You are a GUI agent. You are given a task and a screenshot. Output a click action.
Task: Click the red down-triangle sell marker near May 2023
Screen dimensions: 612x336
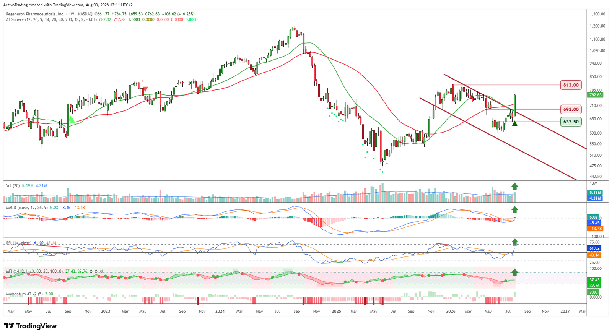click(x=145, y=89)
